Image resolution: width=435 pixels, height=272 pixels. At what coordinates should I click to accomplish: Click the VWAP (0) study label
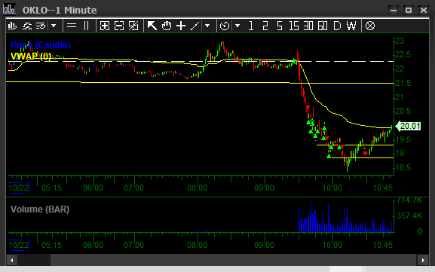[31, 57]
